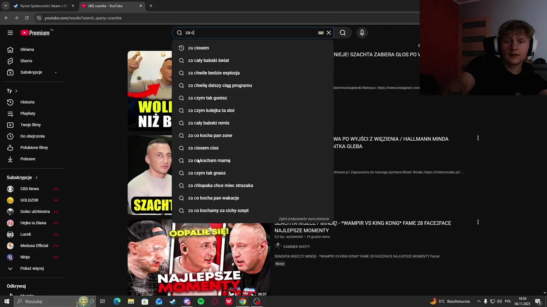The height and width of the screenshot is (307, 547).
Task: Select suggestion 'za chwilę dalszy ciąg programu'
Action: (x=252, y=85)
